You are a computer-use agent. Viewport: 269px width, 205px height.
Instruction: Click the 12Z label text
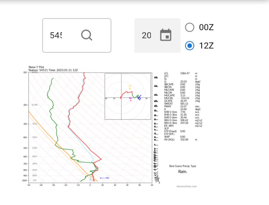point(206,45)
